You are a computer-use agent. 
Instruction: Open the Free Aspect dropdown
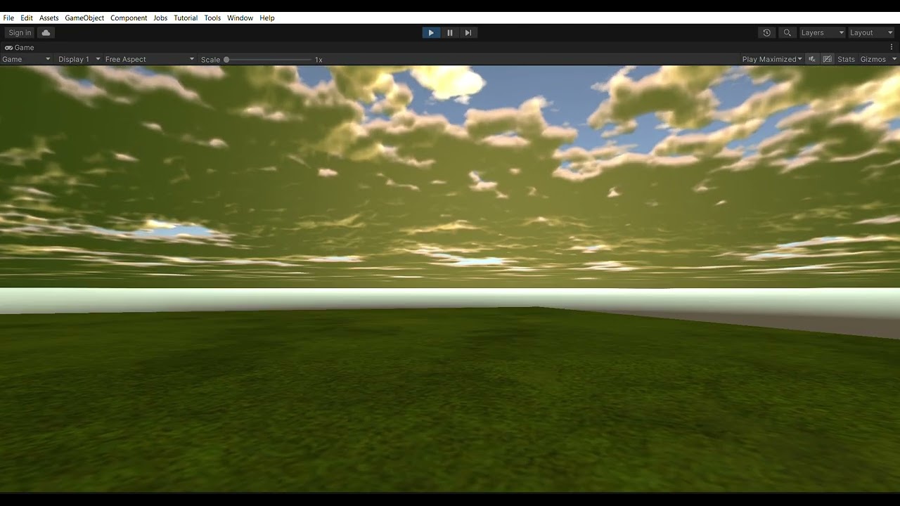[149, 59]
